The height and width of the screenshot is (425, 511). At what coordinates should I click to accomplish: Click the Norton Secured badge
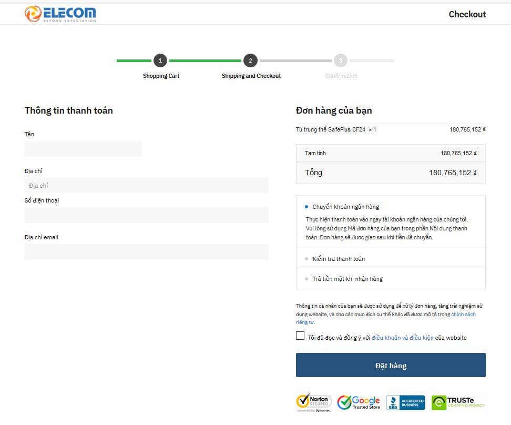[x=313, y=402]
